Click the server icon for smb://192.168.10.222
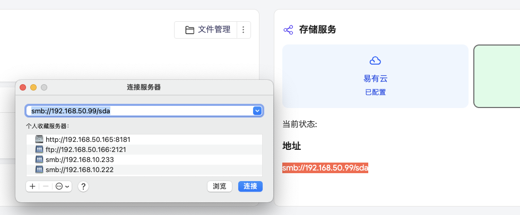Image resolution: width=520 pixels, height=215 pixels. coord(39,169)
